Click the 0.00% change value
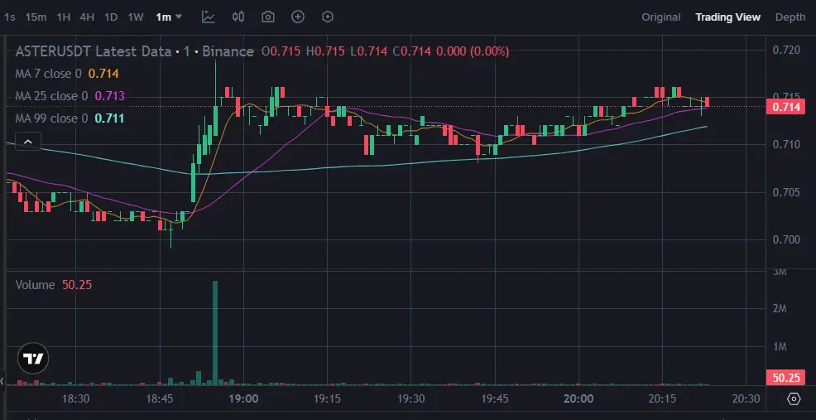The width and height of the screenshot is (816, 420). coord(489,51)
